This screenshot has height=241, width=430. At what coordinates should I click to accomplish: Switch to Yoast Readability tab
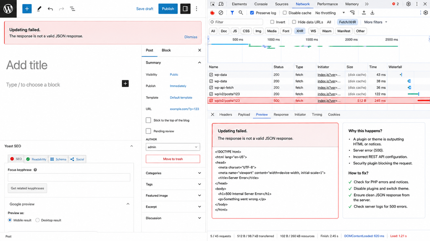(36, 159)
